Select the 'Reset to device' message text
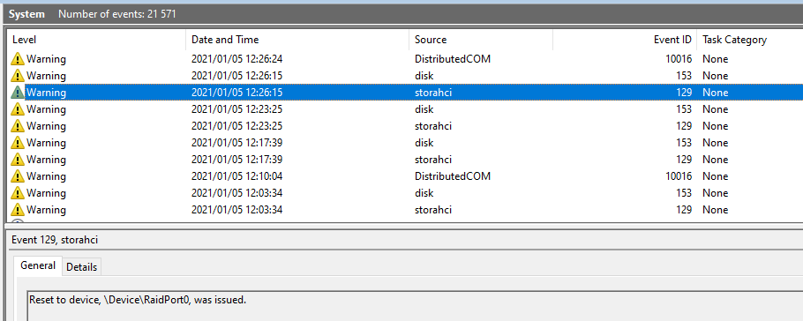Screen dimensions: 803x321 tap(138, 300)
